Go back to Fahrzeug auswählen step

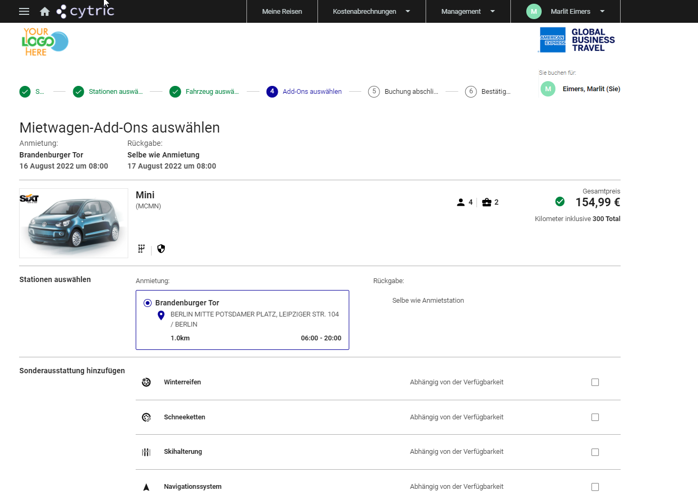pos(212,92)
